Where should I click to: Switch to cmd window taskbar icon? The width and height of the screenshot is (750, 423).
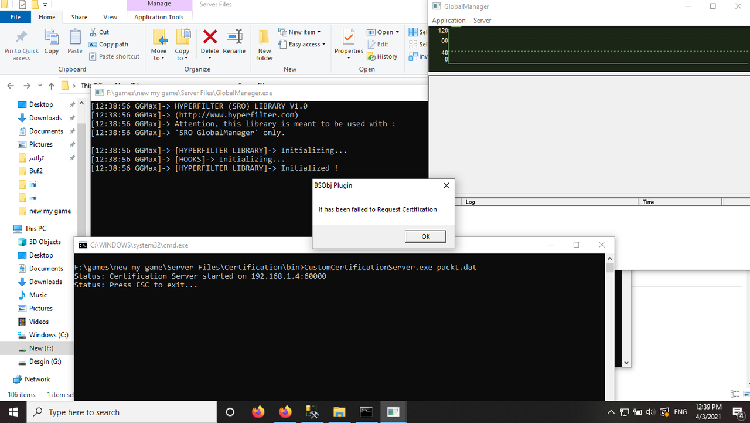pyautogui.click(x=366, y=412)
